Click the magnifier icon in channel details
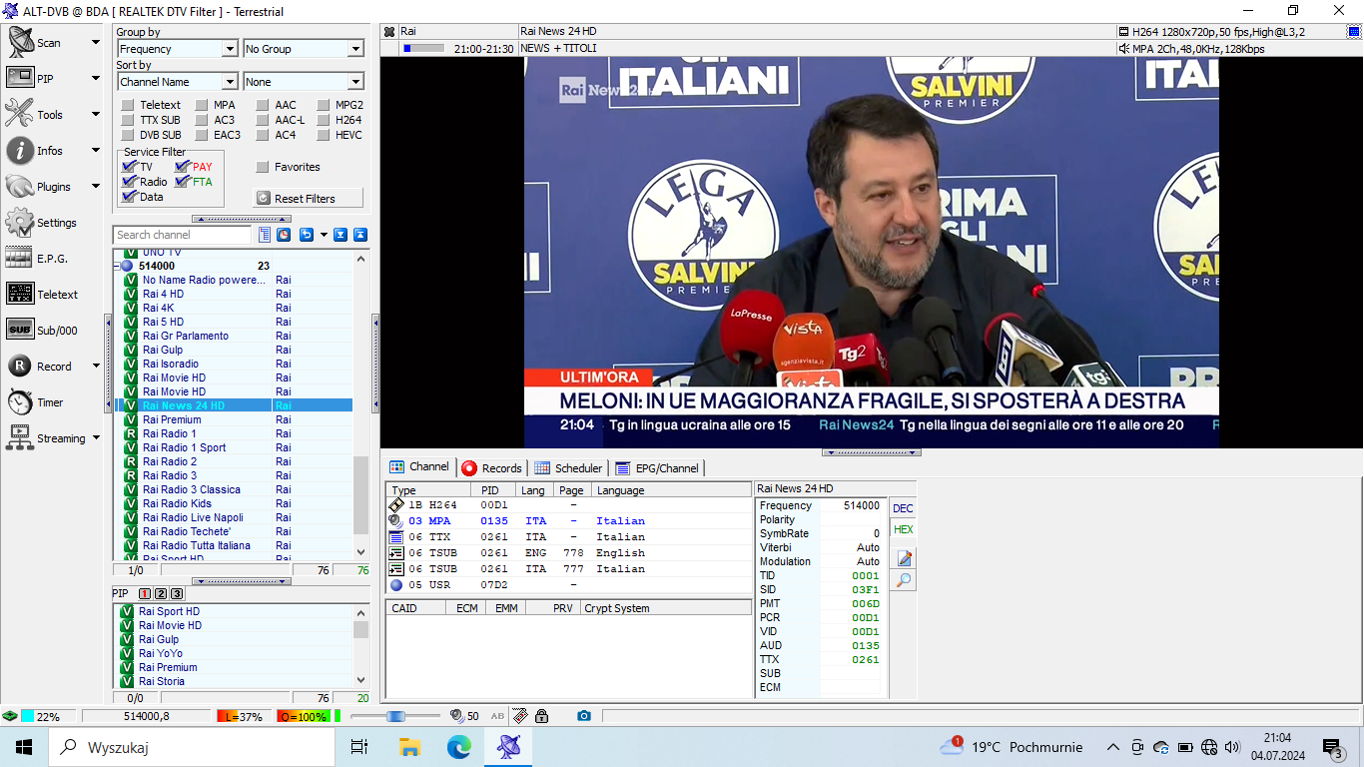Viewport: 1364px width, 767px height. pyautogui.click(x=904, y=580)
